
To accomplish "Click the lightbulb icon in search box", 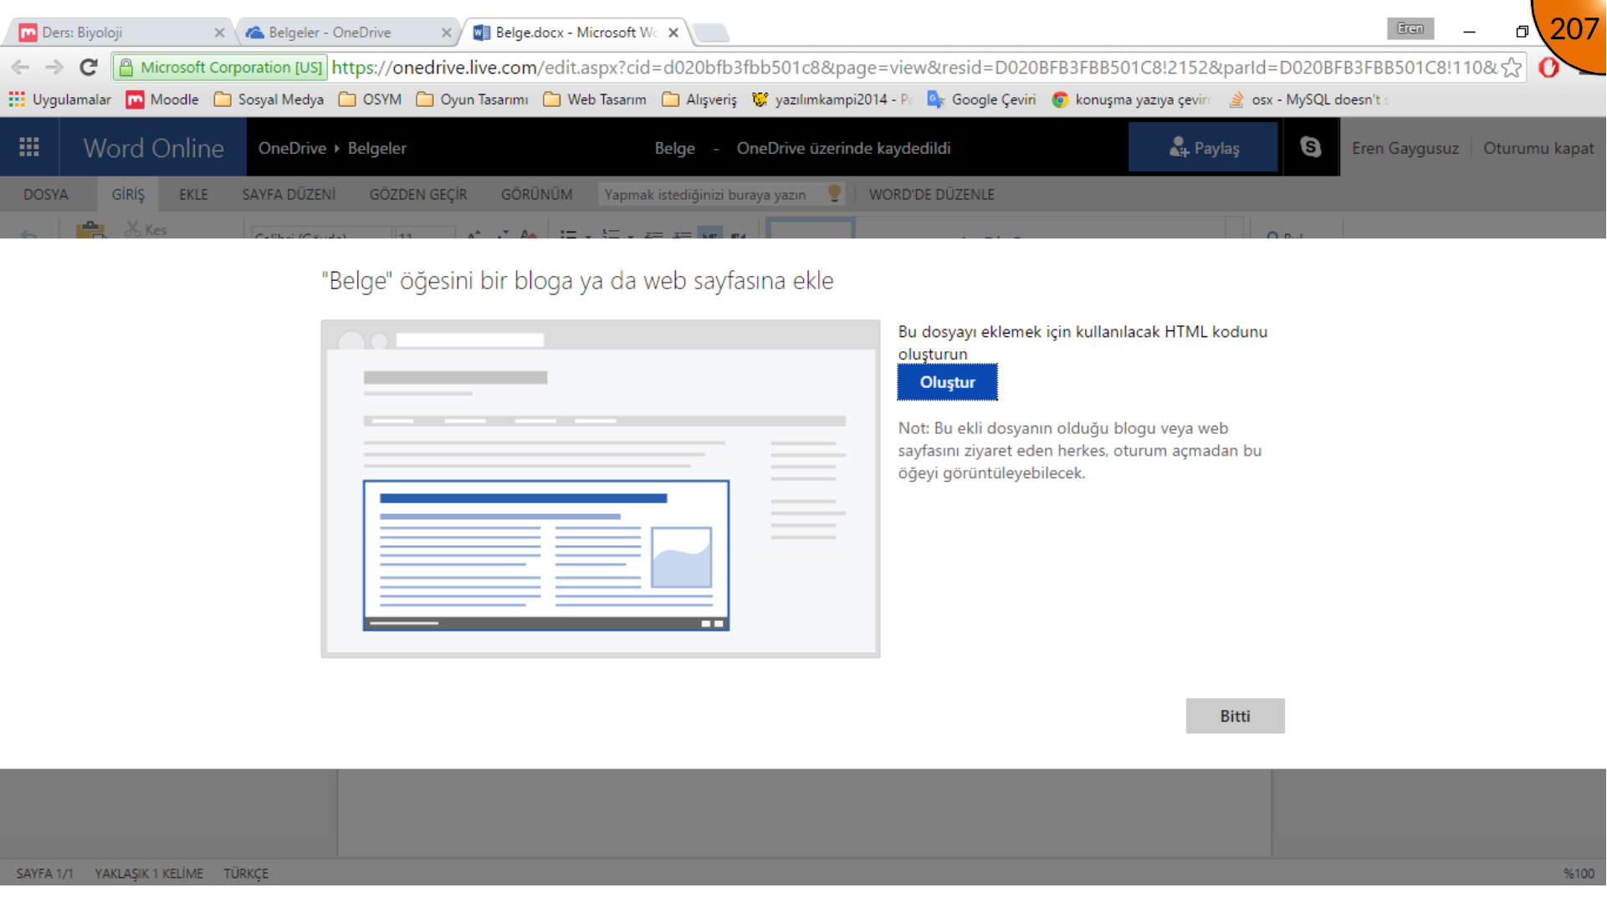I will point(834,193).
